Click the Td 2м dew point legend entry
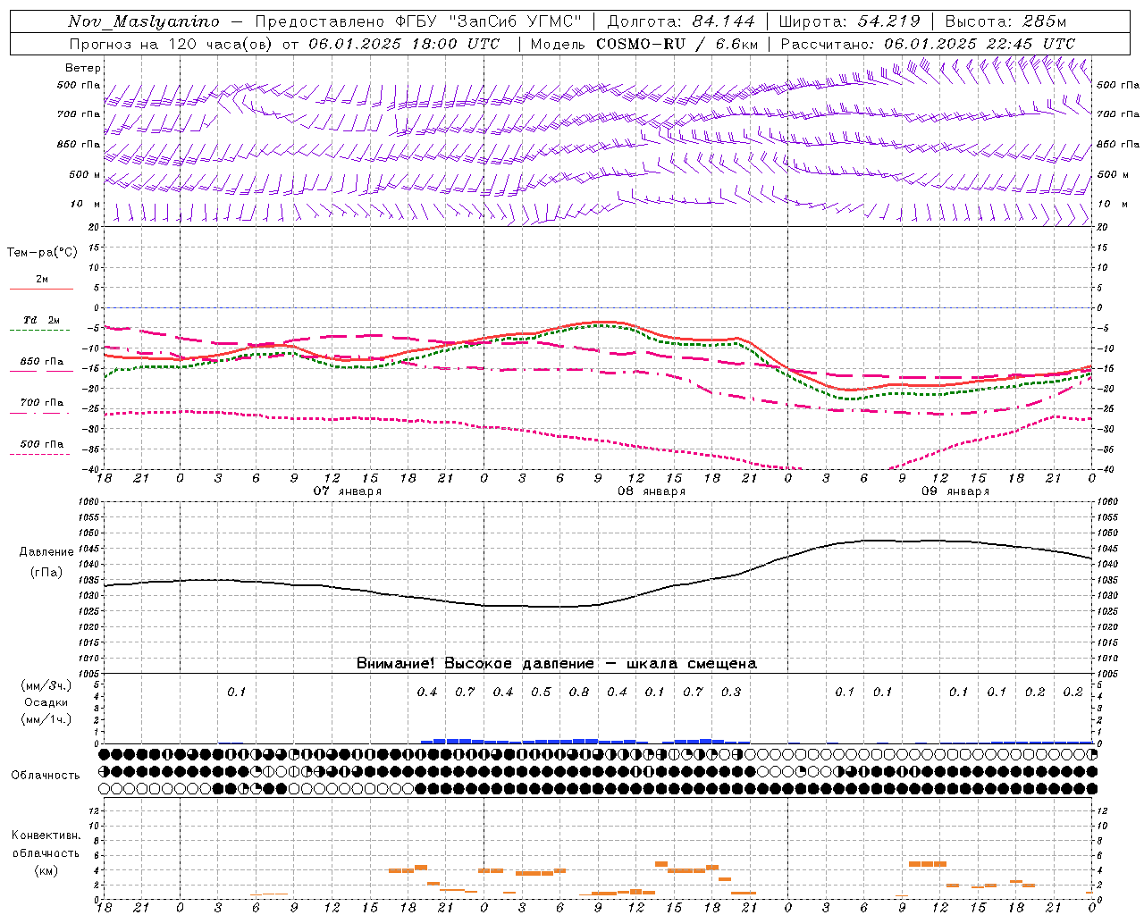Viewport: 1144px width, 915px height. pos(41,320)
